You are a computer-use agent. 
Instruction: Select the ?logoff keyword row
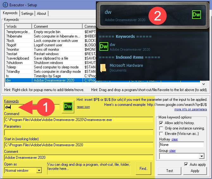50,45
